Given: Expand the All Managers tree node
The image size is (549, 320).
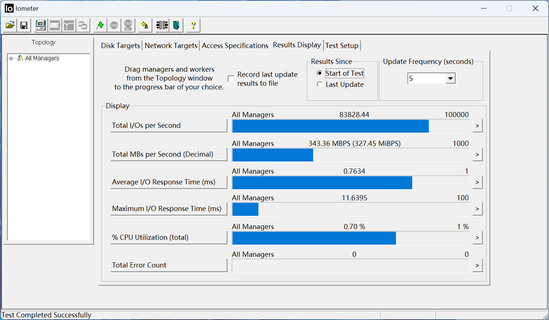Looking at the screenshot, I should 11,58.
